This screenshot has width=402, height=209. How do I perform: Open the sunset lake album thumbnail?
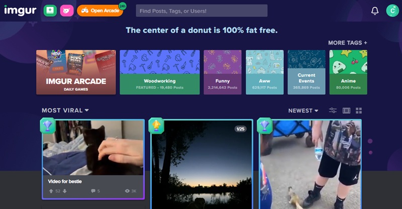[x=202, y=164]
